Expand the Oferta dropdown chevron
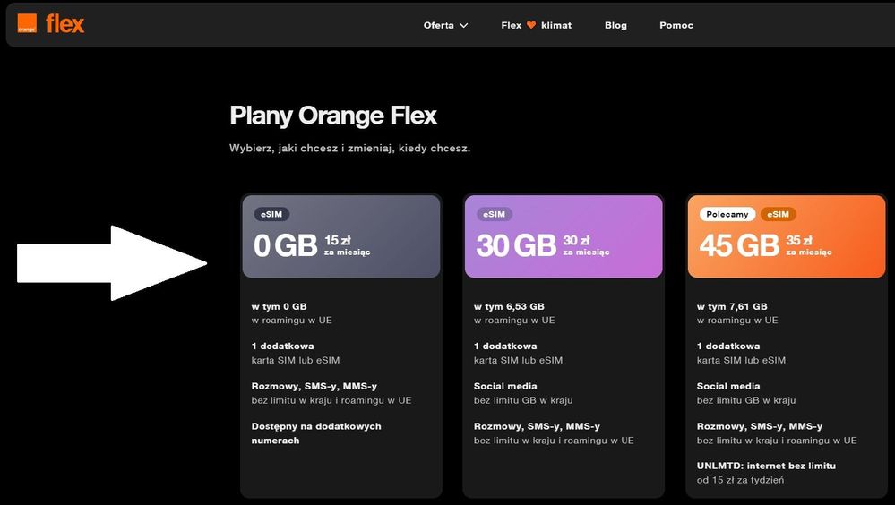 coord(464,25)
